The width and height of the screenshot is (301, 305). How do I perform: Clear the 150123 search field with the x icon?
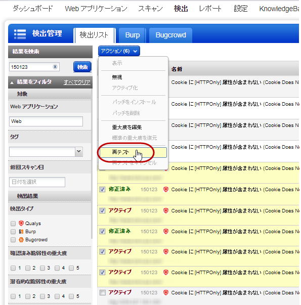click(55, 67)
